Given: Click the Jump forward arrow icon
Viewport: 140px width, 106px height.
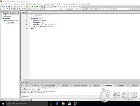Looking at the screenshot, I should tap(4, 9).
